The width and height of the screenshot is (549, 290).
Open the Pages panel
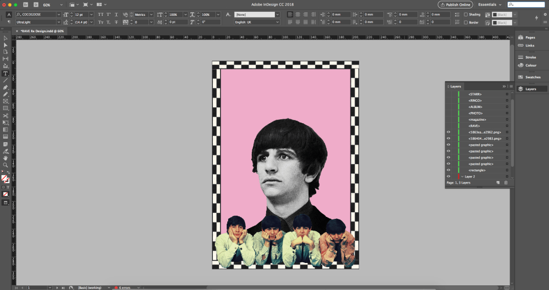pyautogui.click(x=527, y=37)
